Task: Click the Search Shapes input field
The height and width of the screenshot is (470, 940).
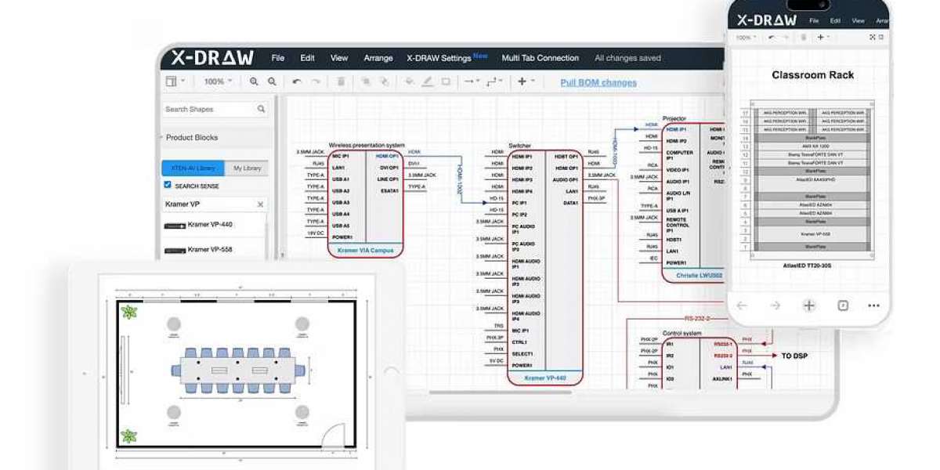Action: (x=208, y=110)
